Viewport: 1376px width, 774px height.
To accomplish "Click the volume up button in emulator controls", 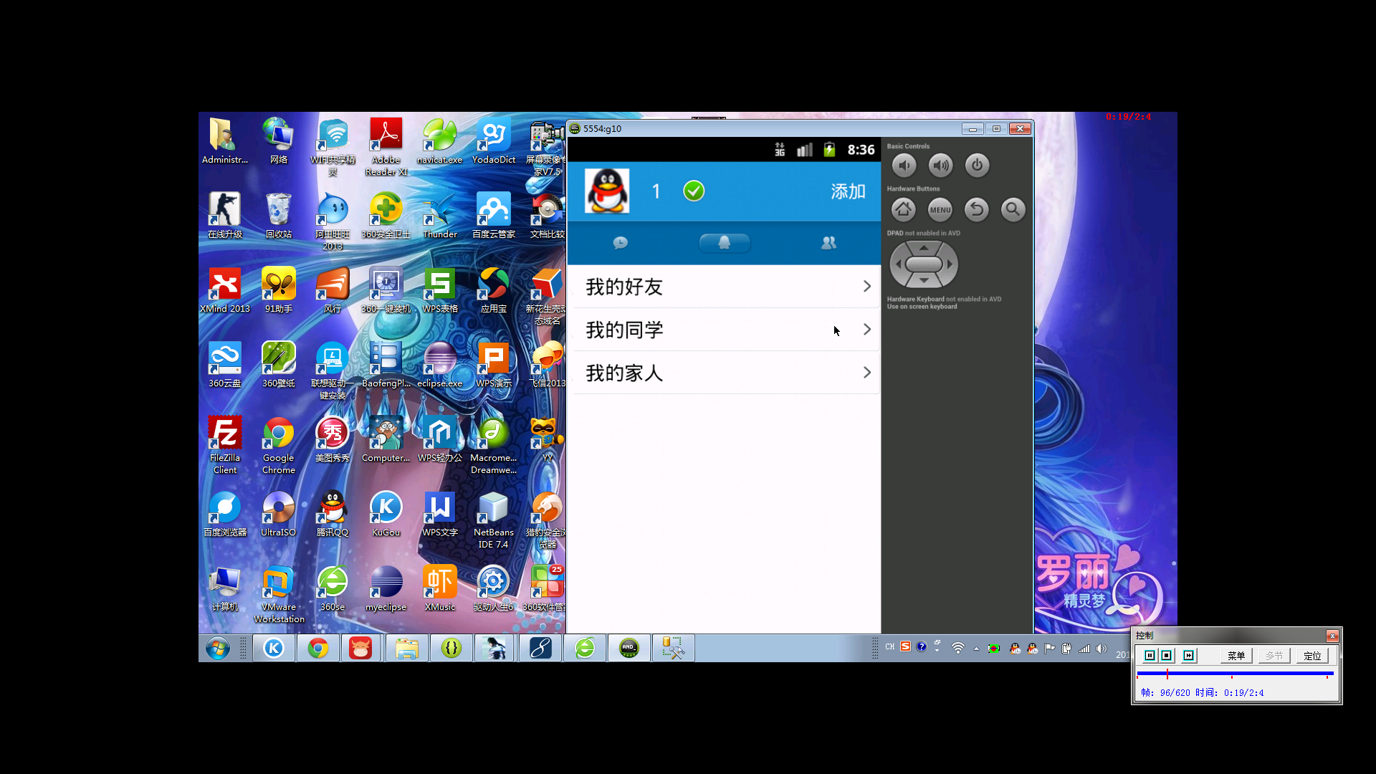I will point(940,166).
